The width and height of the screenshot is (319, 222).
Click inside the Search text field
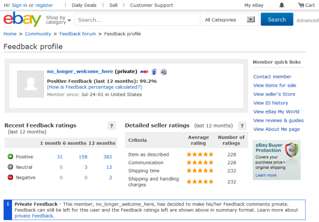137,20
